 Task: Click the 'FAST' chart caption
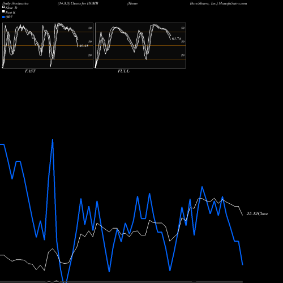click(30, 71)
